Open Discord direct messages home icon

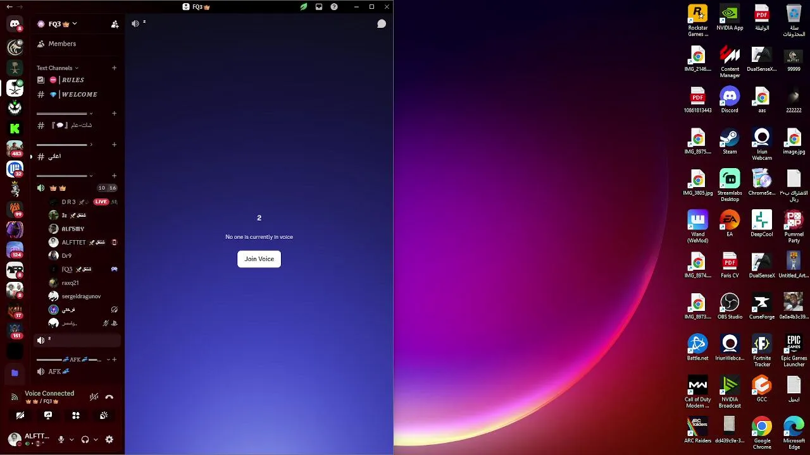(15, 24)
